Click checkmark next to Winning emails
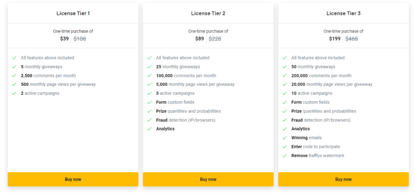This screenshot has width=415, height=196. point(285,138)
